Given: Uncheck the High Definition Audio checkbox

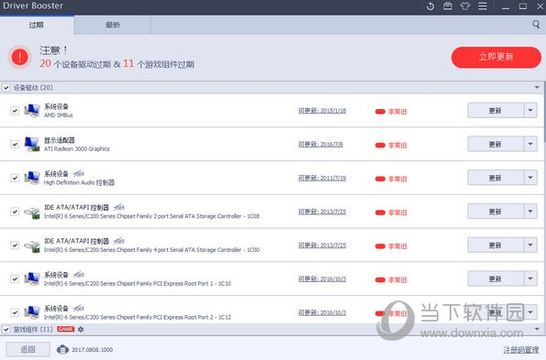Looking at the screenshot, I should click(x=15, y=178).
